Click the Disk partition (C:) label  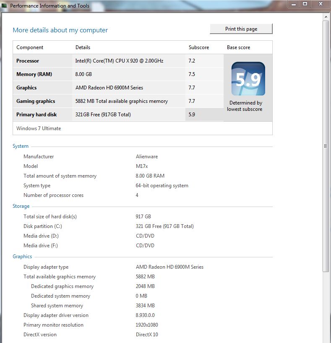click(43, 226)
